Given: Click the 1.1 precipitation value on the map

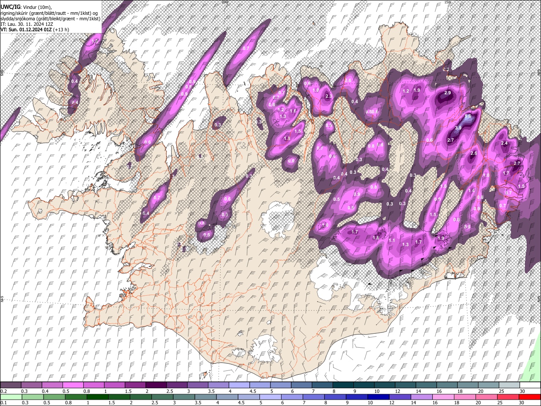Looking at the screenshot, I should click(x=392, y=240).
